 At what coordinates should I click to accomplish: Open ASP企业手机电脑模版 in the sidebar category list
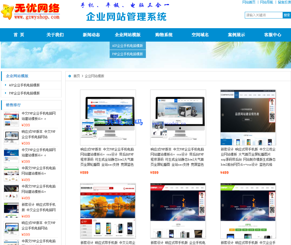[x=24, y=85]
